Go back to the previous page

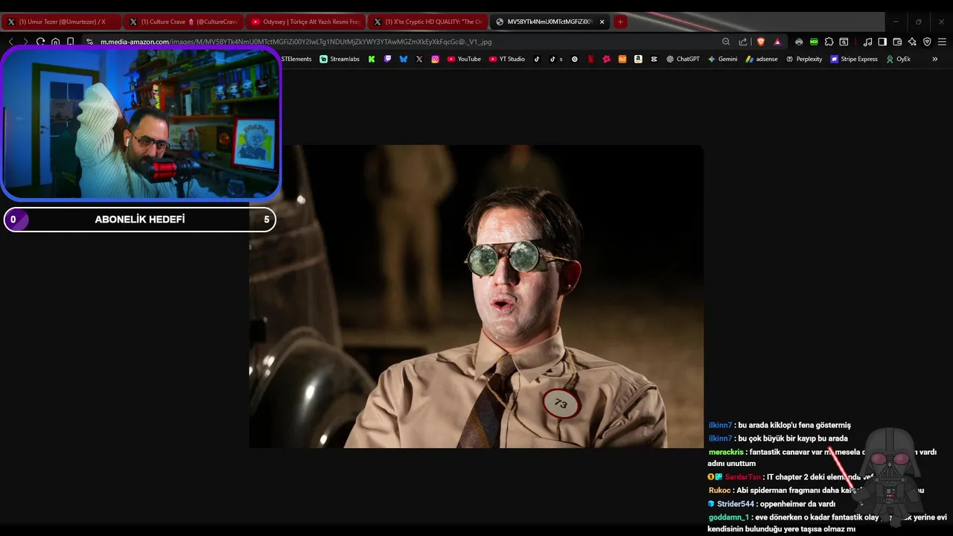pyautogui.click(x=10, y=42)
